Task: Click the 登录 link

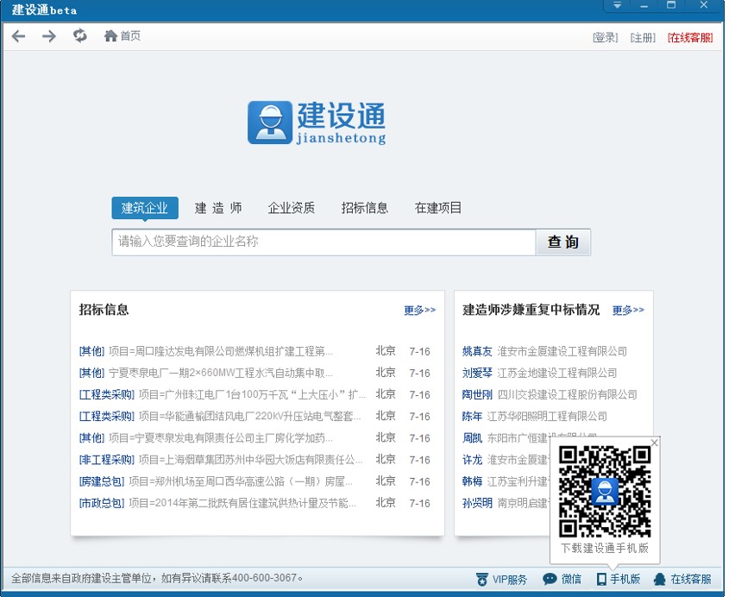Action: pos(605,37)
